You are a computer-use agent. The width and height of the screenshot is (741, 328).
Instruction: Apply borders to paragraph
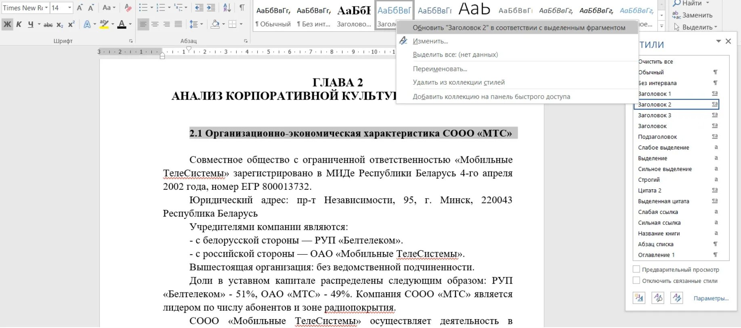[x=233, y=25]
